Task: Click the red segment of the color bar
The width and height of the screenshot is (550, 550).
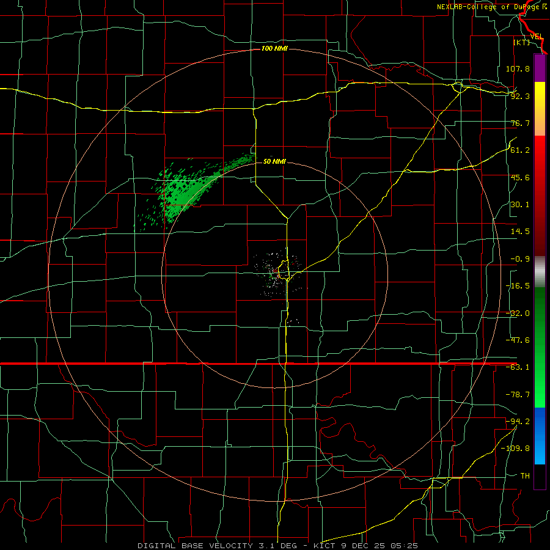Action: (540, 196)
